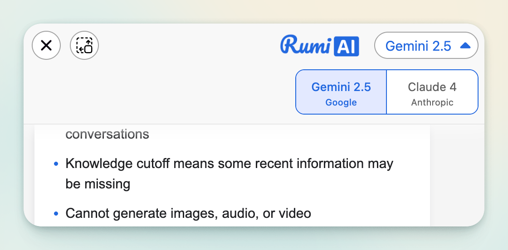Viewport: 508px width, 250px height.
Task: Click 'Cannot generate images, audio, or video'
Action: [188, 213]
